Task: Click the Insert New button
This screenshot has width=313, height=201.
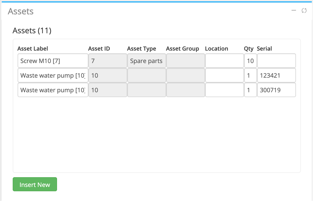Action: [x=35, y=184]
